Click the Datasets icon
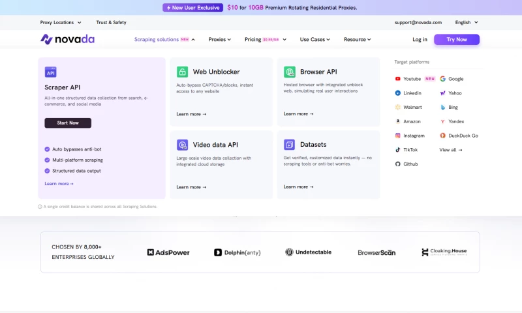Screen dimensions: 522x313 coord(289,145)
